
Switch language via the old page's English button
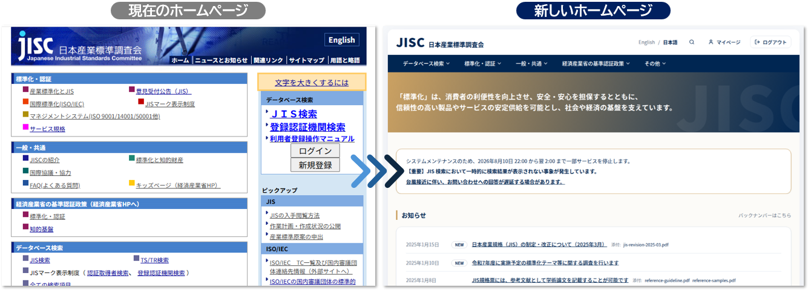click(x=341, y=40)
